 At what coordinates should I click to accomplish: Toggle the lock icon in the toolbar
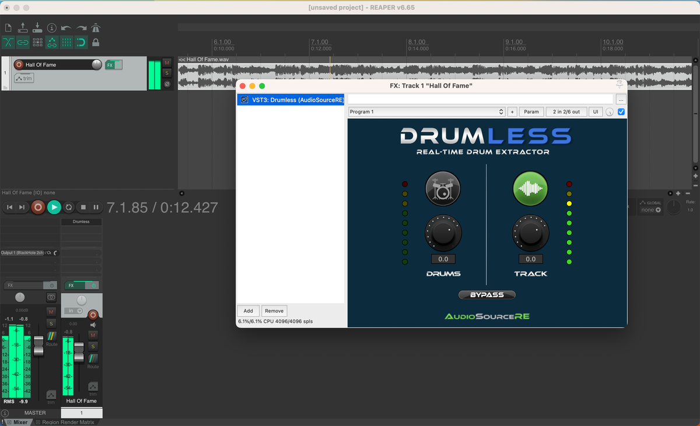tap(96, 43)
